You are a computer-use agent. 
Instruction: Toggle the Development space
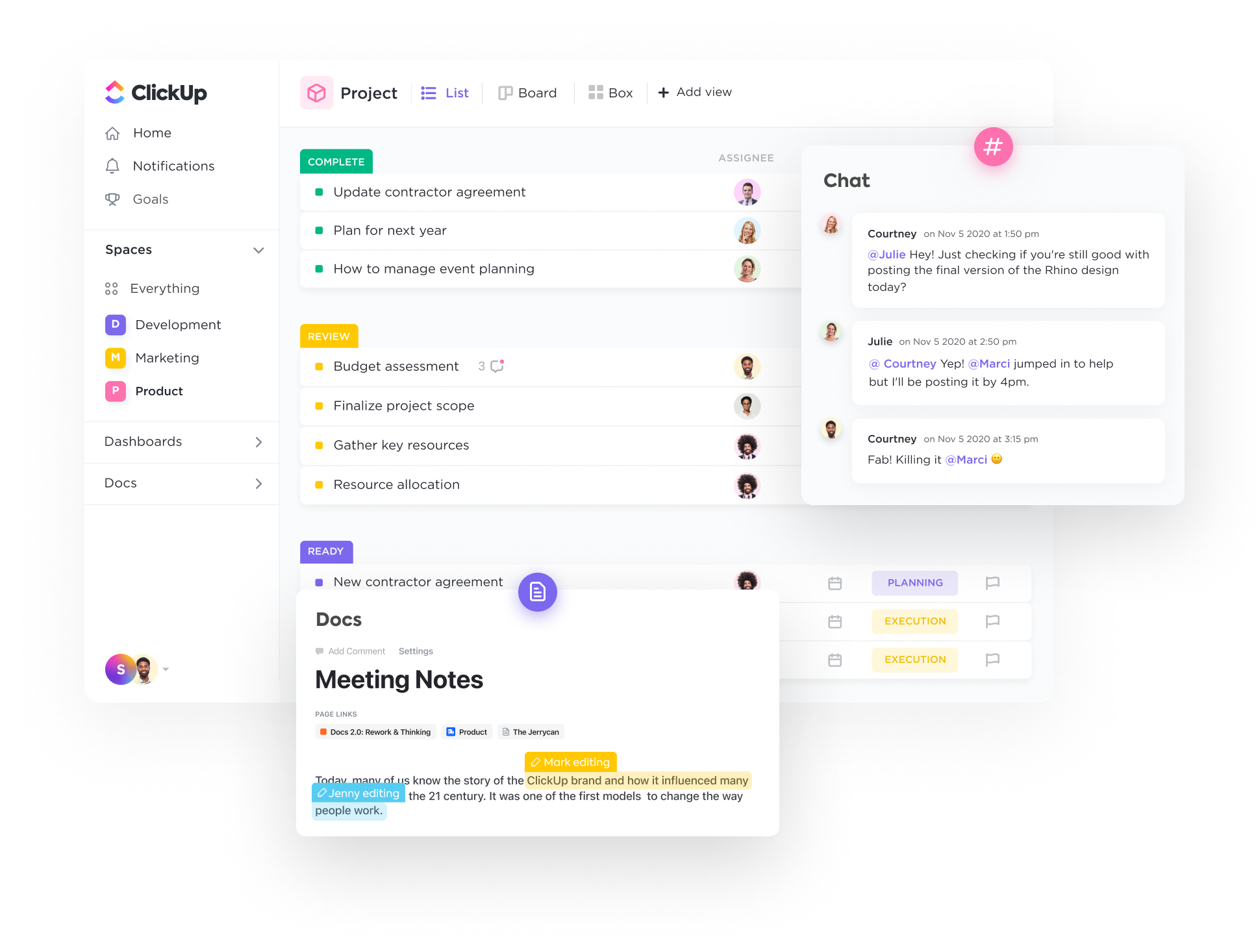pos(177,323)
